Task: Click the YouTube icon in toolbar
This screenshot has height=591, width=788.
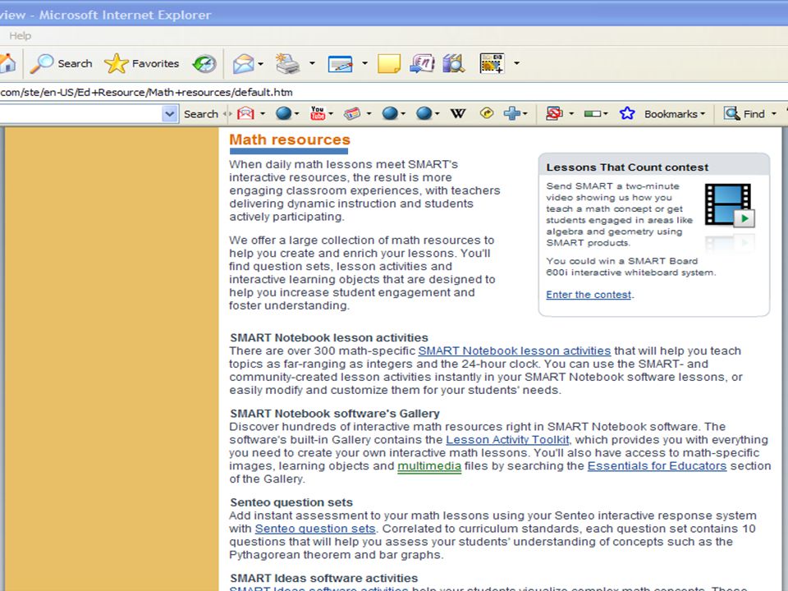Action: point(318,113)
